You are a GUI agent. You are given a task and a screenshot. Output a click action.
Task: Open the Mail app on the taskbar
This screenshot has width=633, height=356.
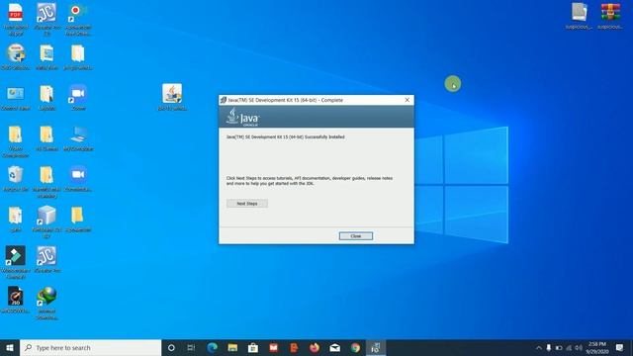334,347
